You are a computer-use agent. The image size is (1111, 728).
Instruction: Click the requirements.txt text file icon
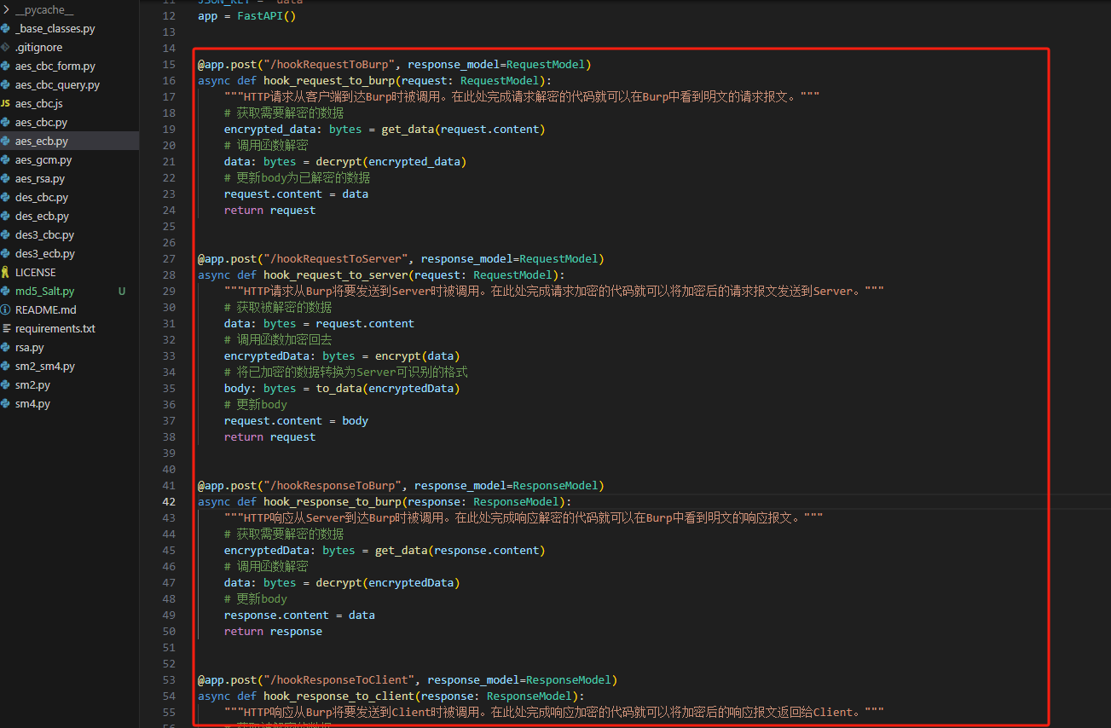coord(6,329)
